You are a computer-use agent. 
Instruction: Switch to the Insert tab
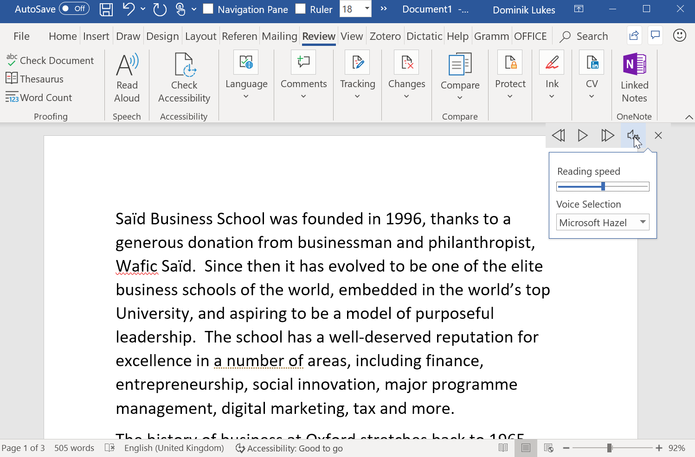pos(96,36)
